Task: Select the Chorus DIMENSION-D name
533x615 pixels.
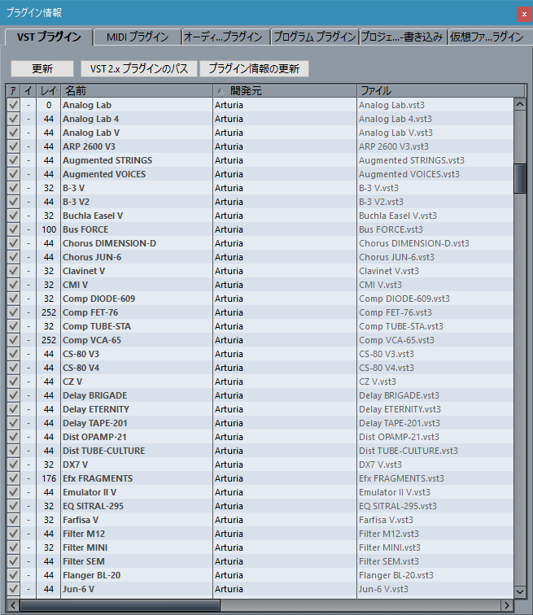Action: (x=109, y=243)
